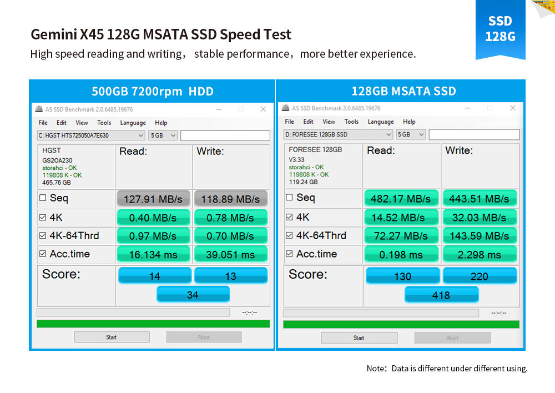Screen dimensions: 555x393
Task: Close the SSD benchmark window
Action: (512, 108)
